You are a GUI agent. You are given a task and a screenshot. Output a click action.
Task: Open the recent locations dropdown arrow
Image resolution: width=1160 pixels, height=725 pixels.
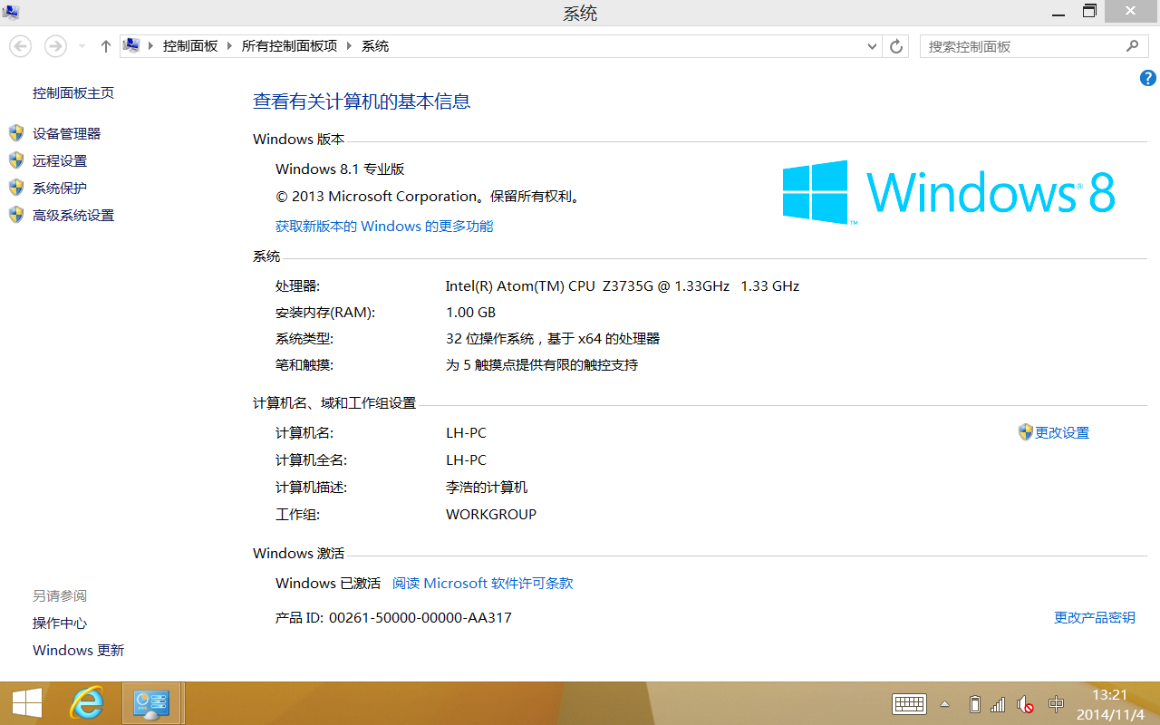[82, 46]
